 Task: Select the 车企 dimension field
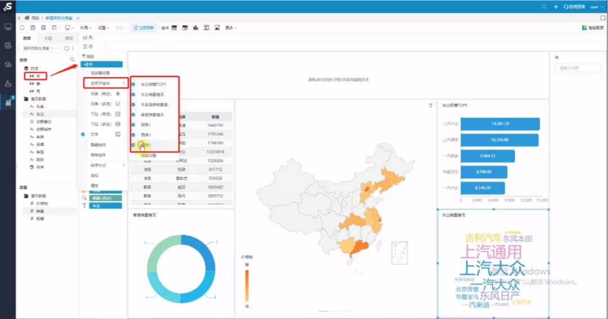click(41, 114)
